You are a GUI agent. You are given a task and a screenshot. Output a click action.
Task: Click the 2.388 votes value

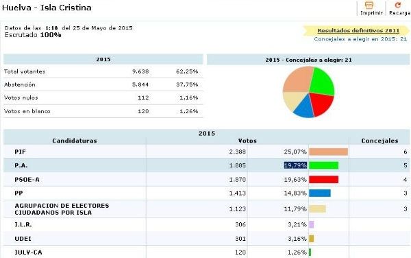[238, 152]
